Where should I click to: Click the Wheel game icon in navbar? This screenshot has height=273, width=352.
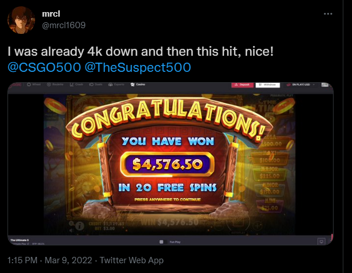pyautogui.click(x=29, y=84)
